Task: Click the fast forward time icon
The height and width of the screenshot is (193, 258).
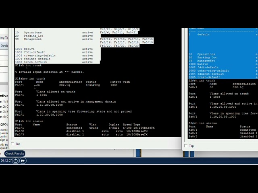Action: pos(23,161)
